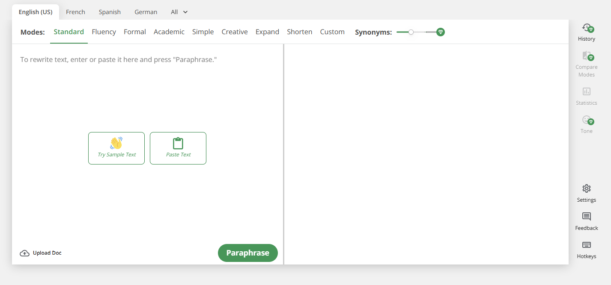
Task: Open the Settings gear icon
Action: 587,188
